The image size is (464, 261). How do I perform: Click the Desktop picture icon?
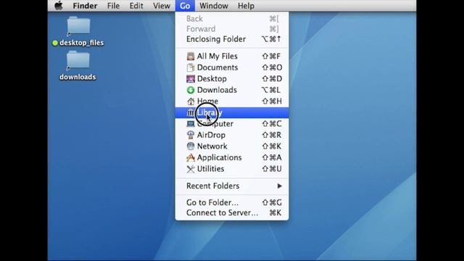[x=191, y=79]
